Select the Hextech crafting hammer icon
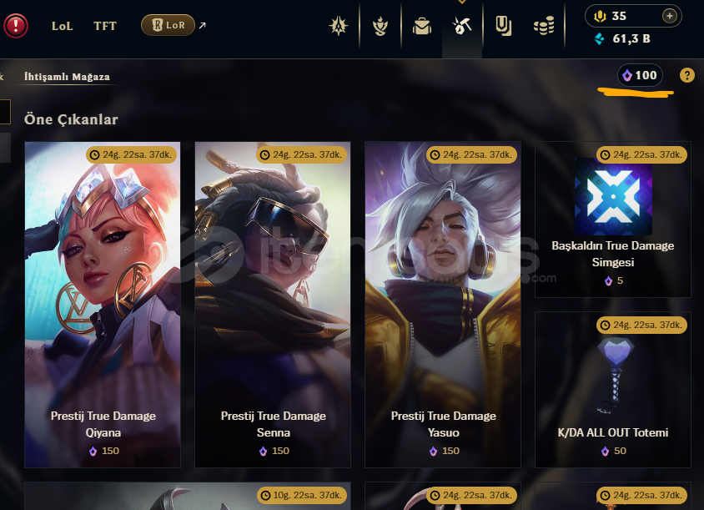This screenshot has width=704, height=510. pos(462,26)
